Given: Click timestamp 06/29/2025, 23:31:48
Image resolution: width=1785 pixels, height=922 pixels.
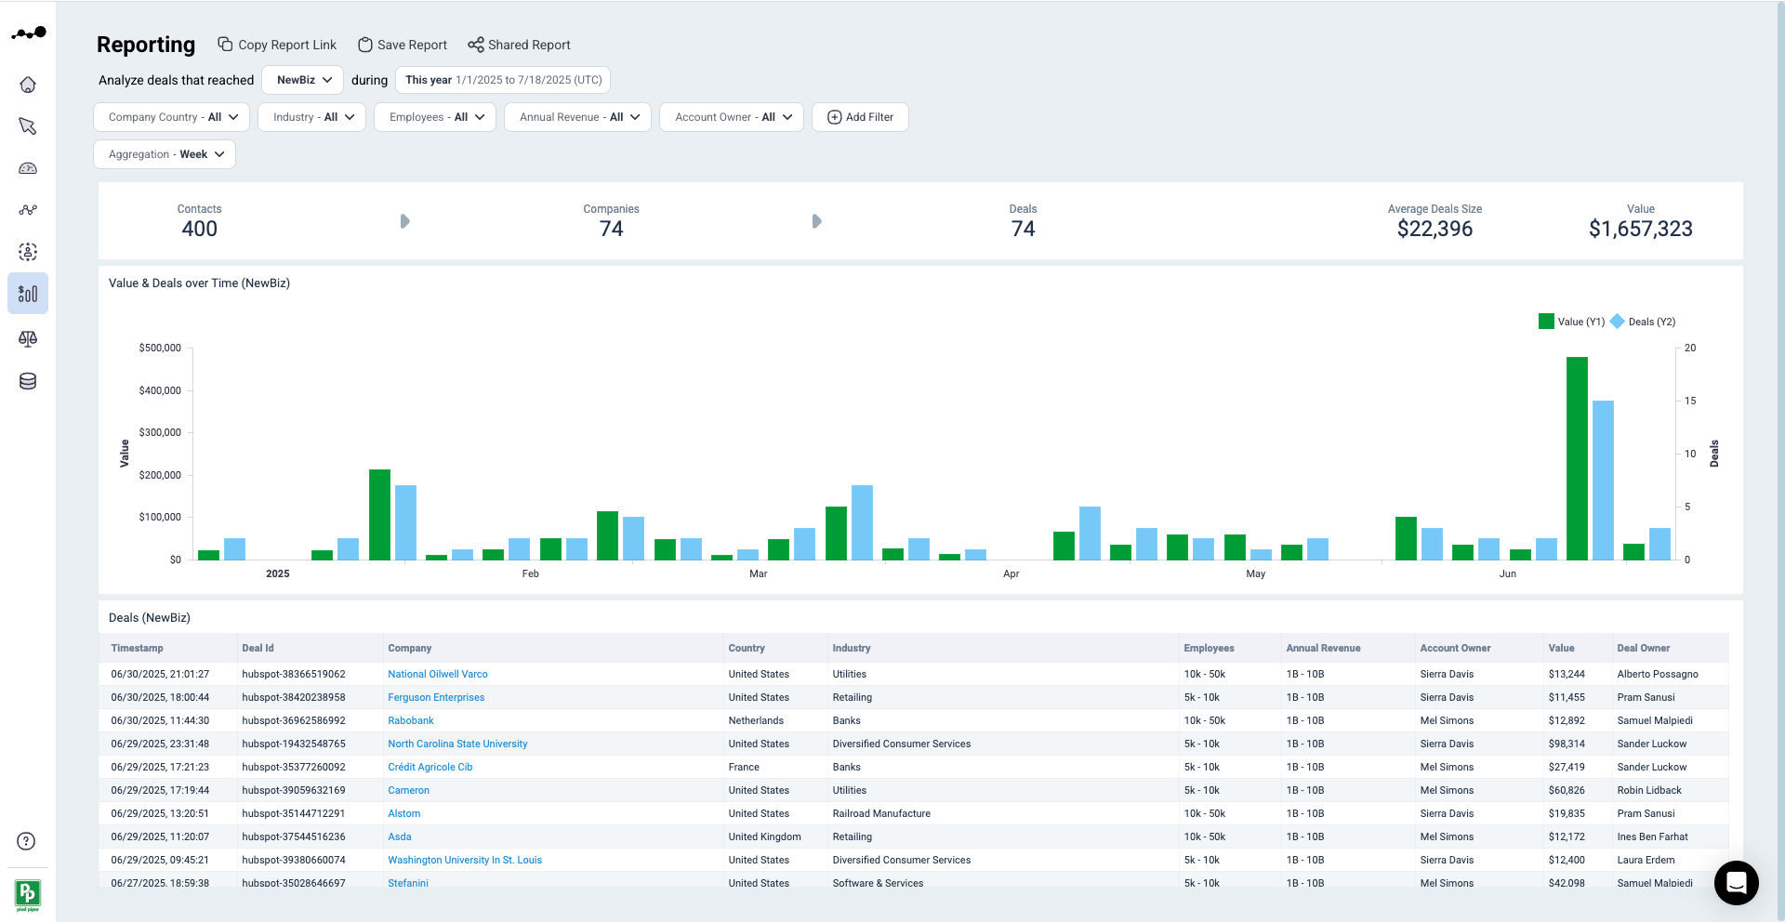Looking at the screenshot, I should point(160,744).
